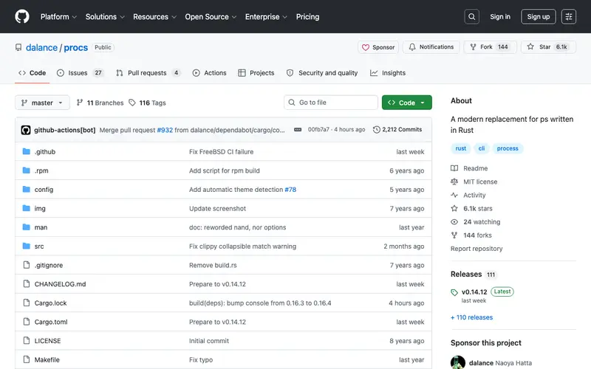
Task: Open the github-actions[bot] avatar
Action: (x=26, y=130)
